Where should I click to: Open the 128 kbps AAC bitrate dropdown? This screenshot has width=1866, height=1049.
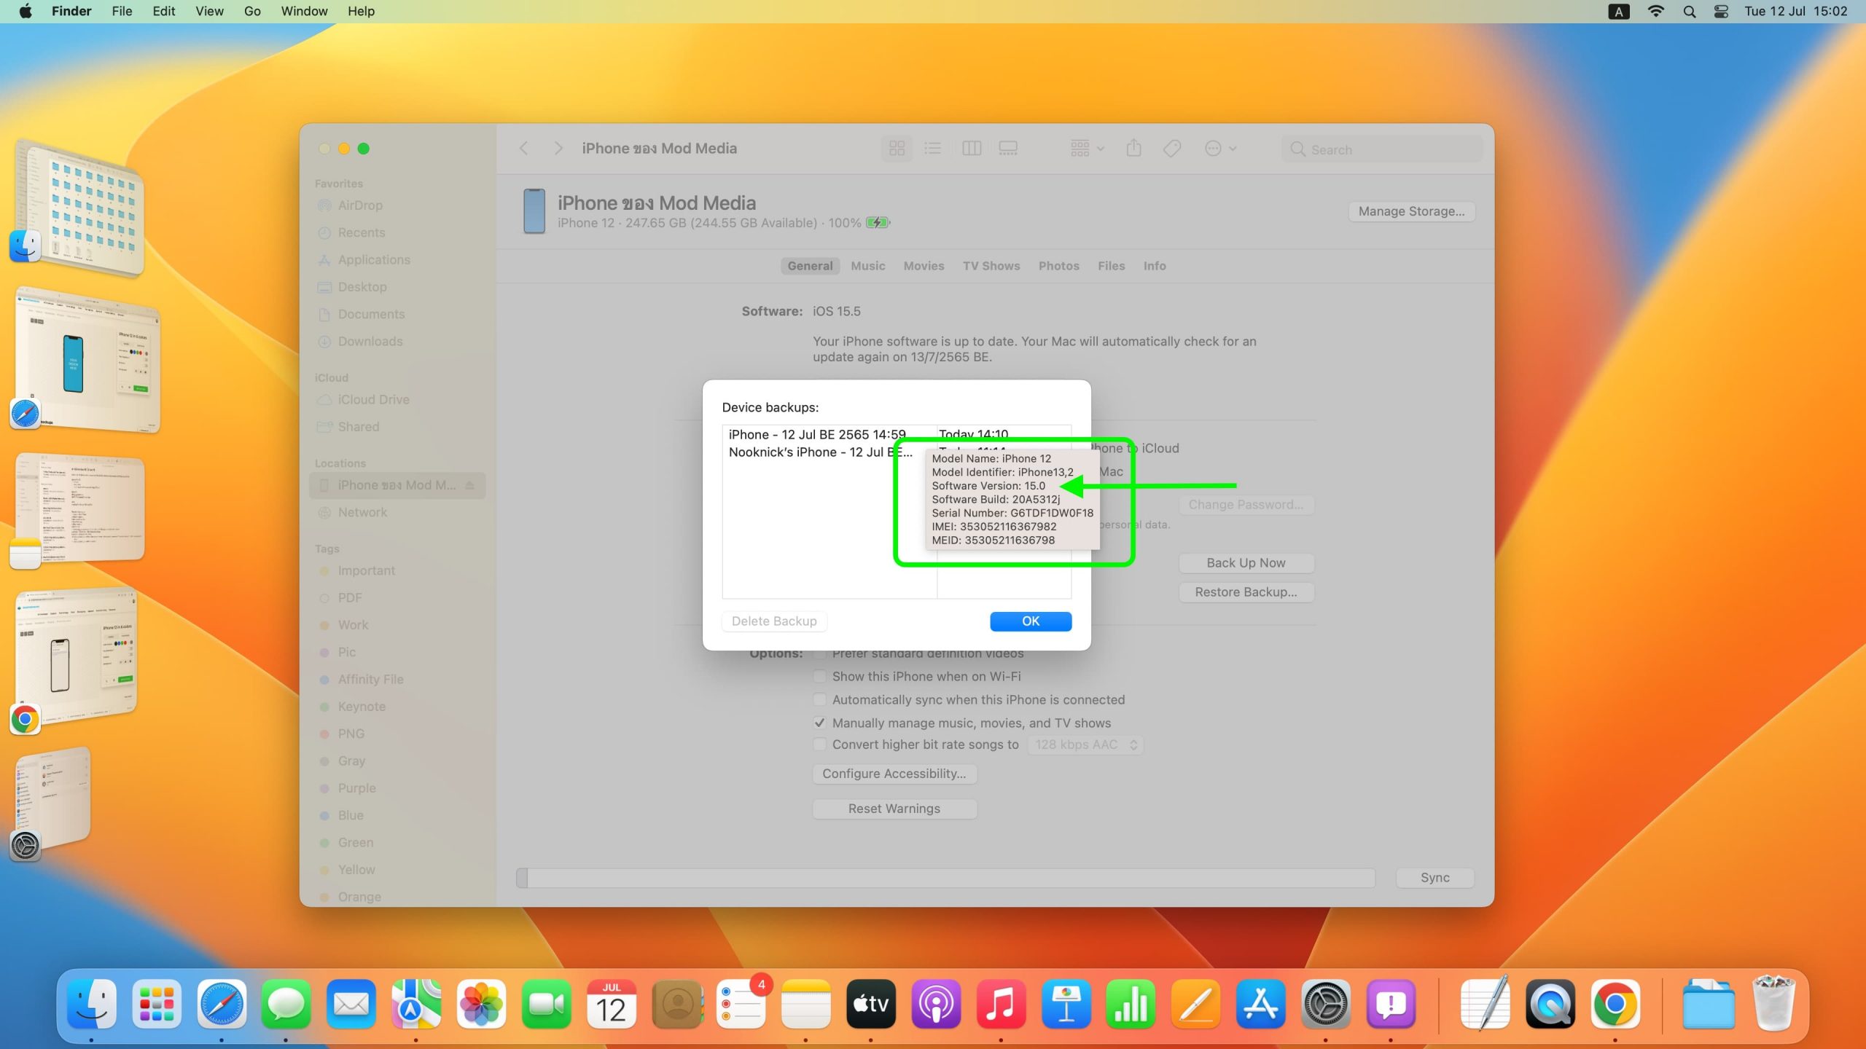coord(1085,744)
